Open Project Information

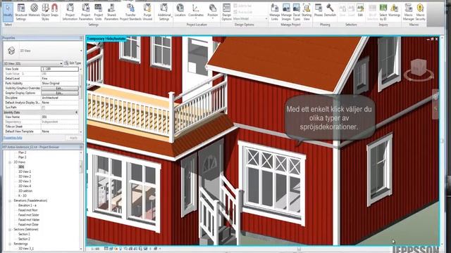(70, 13)
